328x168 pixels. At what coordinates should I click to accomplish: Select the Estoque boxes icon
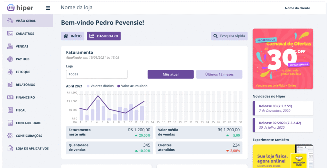[x=10, y=72]
